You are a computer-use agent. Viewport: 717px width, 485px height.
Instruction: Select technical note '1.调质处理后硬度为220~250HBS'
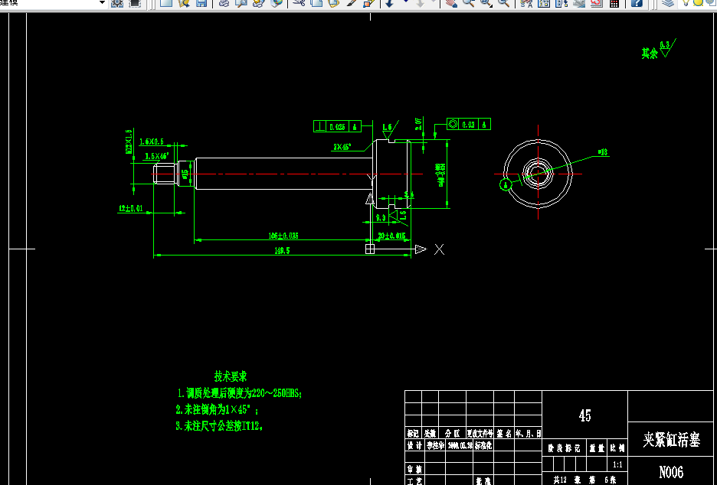[x=240, y=392]
